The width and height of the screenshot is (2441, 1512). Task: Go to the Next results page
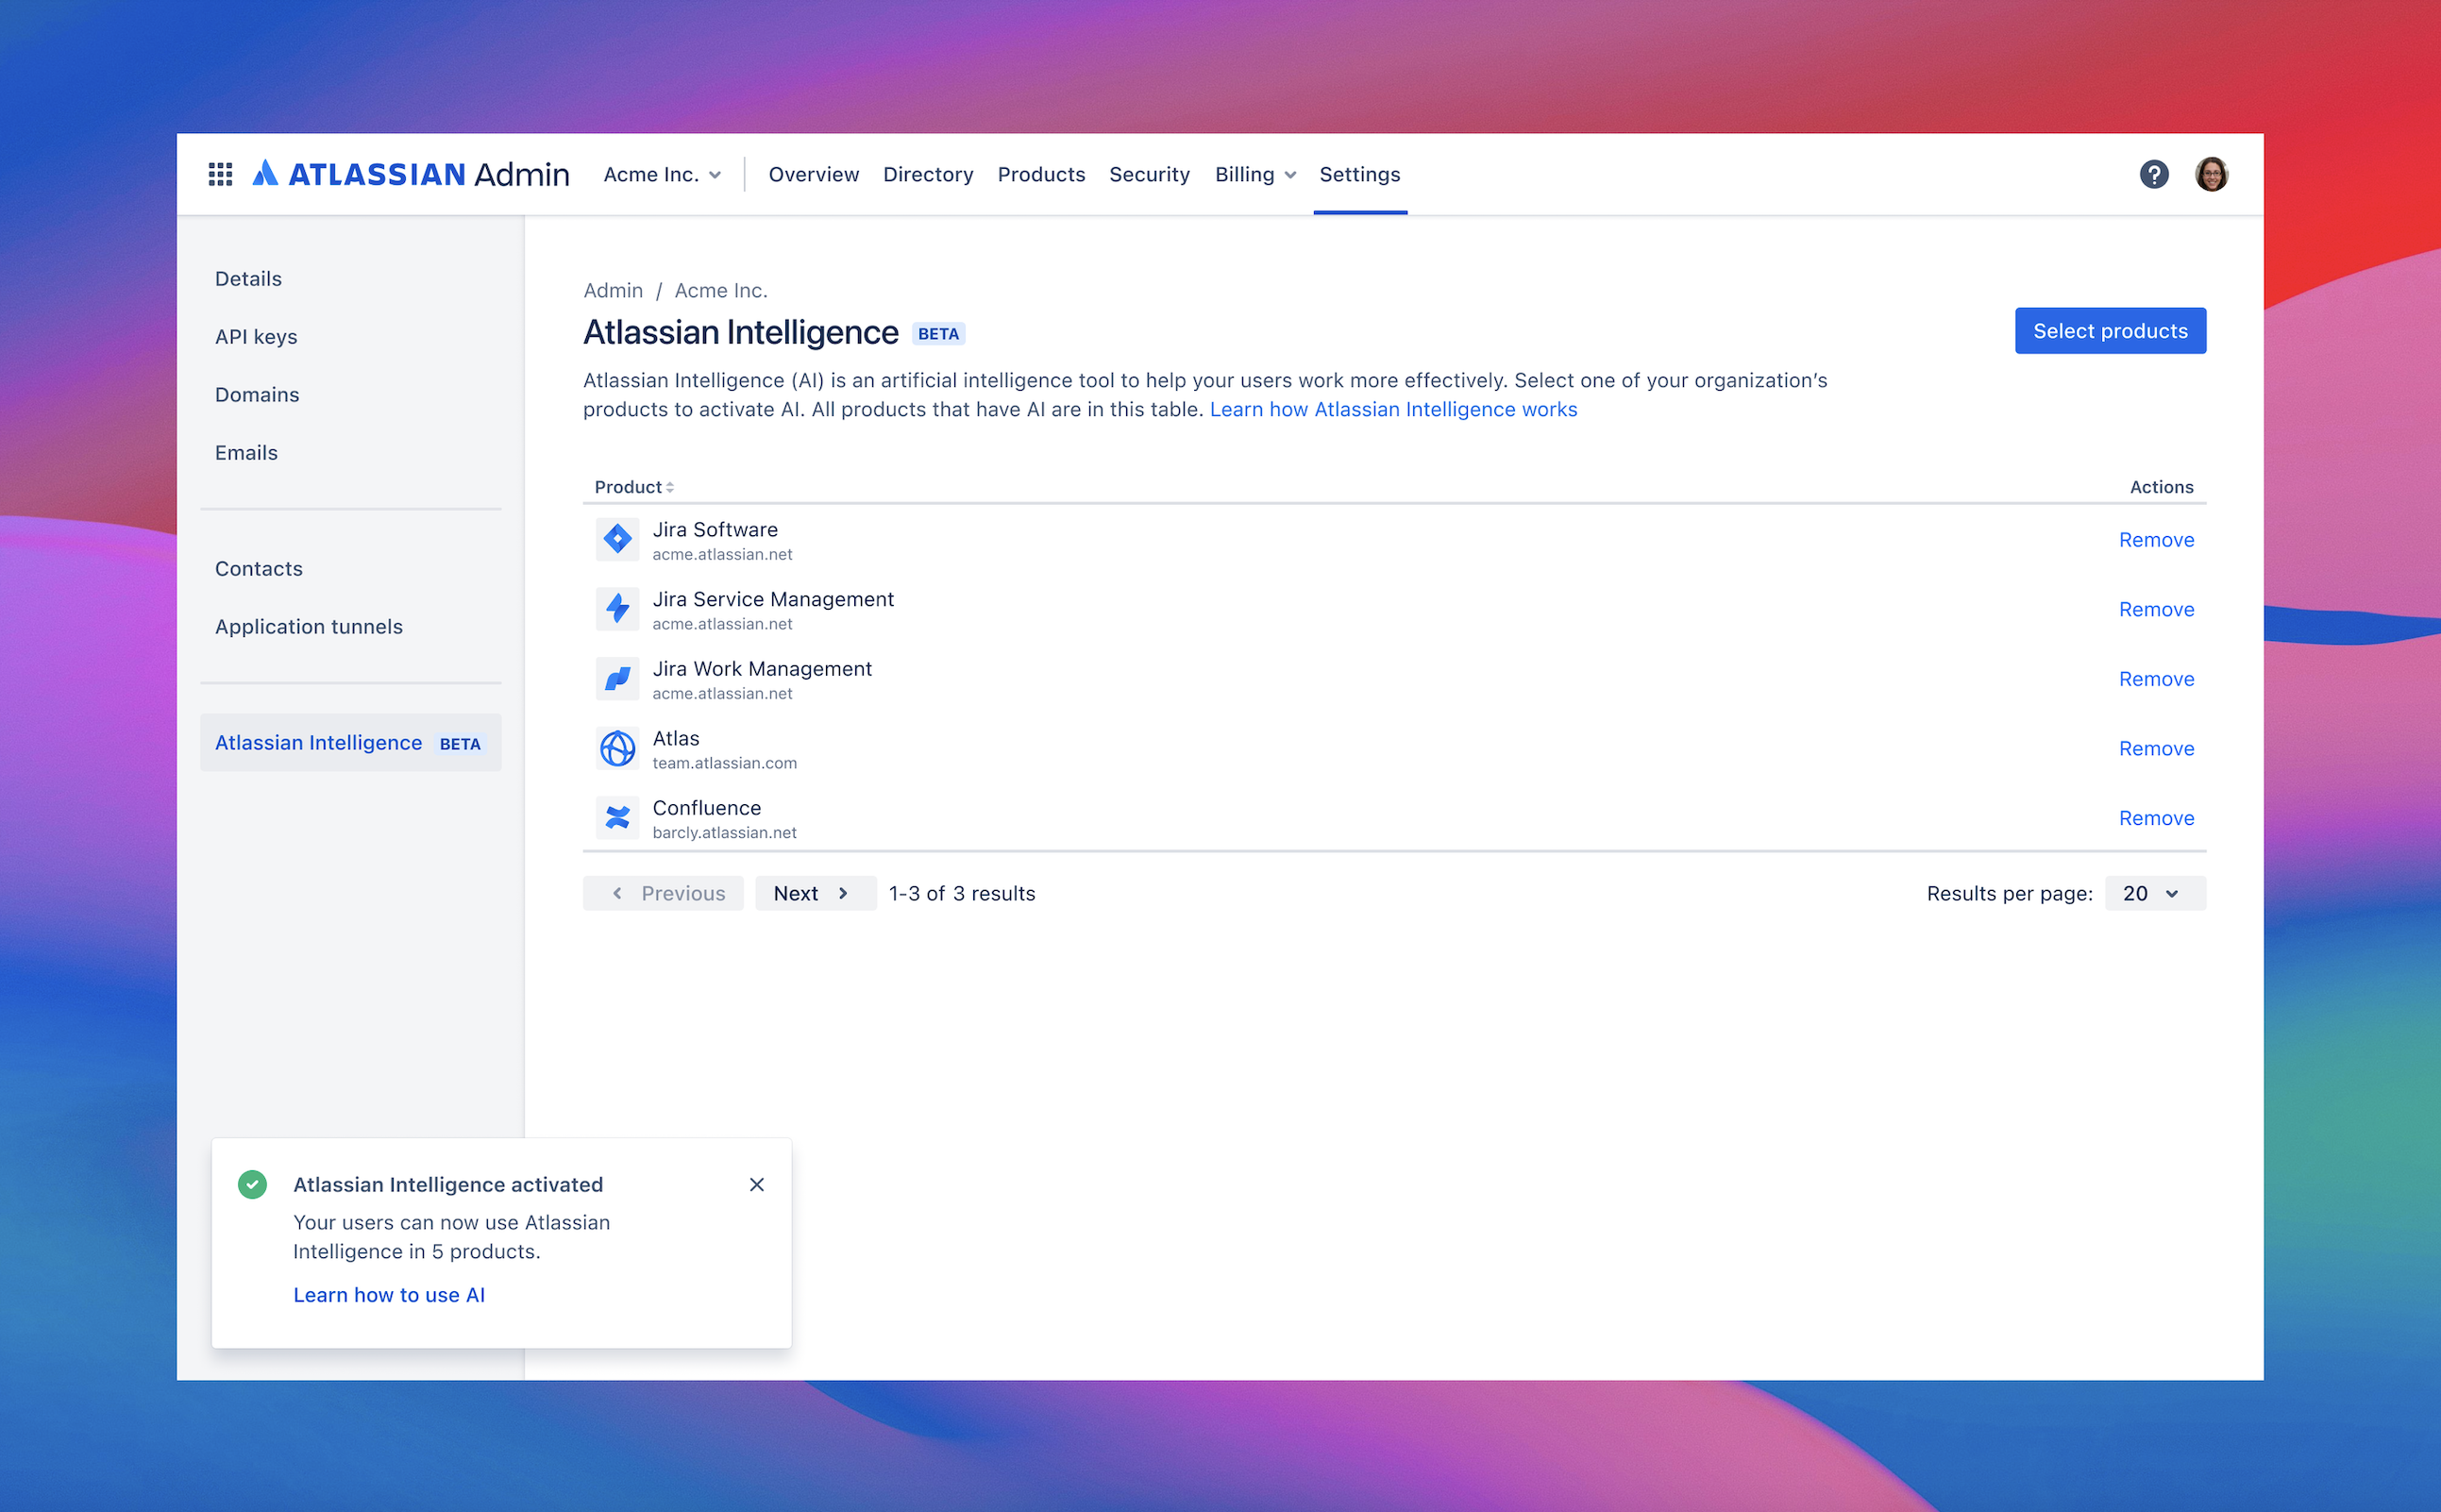click(815, 893)
